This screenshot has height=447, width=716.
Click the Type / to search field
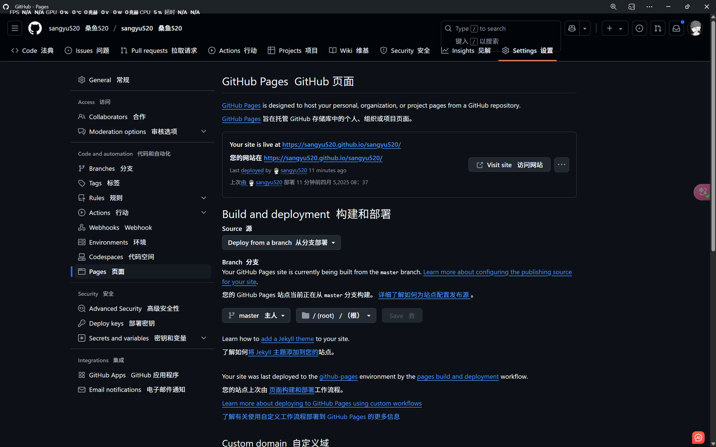pyautogui.click(x=501, y=28)
